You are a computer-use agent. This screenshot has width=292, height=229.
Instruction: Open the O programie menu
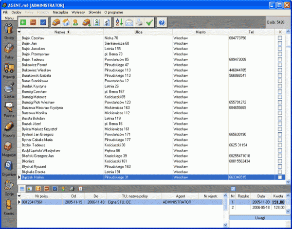pyautogui.click(x=113, y=12)
